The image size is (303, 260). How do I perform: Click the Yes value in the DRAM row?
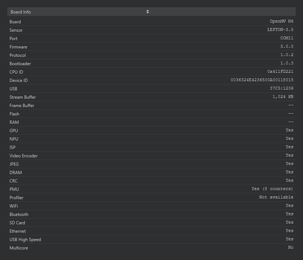coord(289,172)
